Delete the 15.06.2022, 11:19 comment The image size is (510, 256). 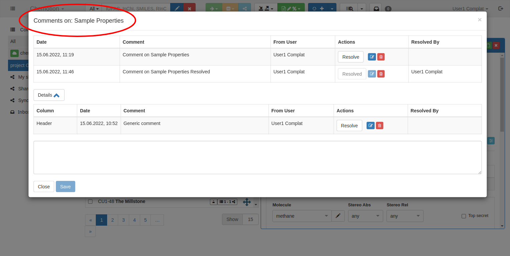click(381, 57)
